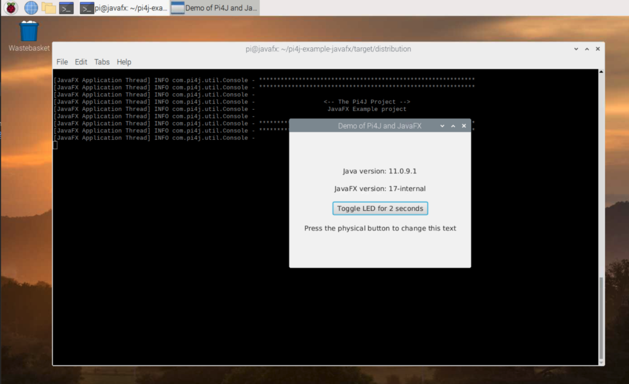Minimize the terminal window with chevron
Screen dimensions: 629x384
coord(576,49)
